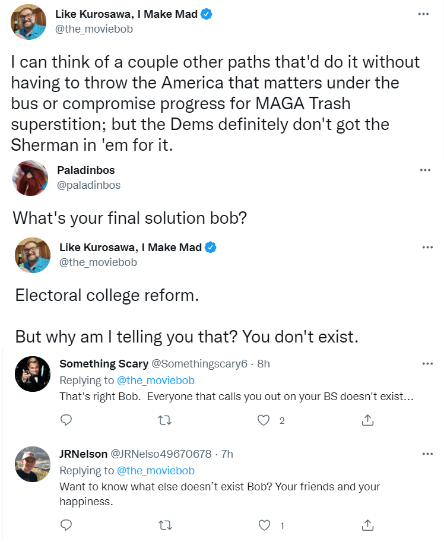Open more options on Paladinbos tweet
The height and width of the screenshot is (542, 444).
point(425,170)
